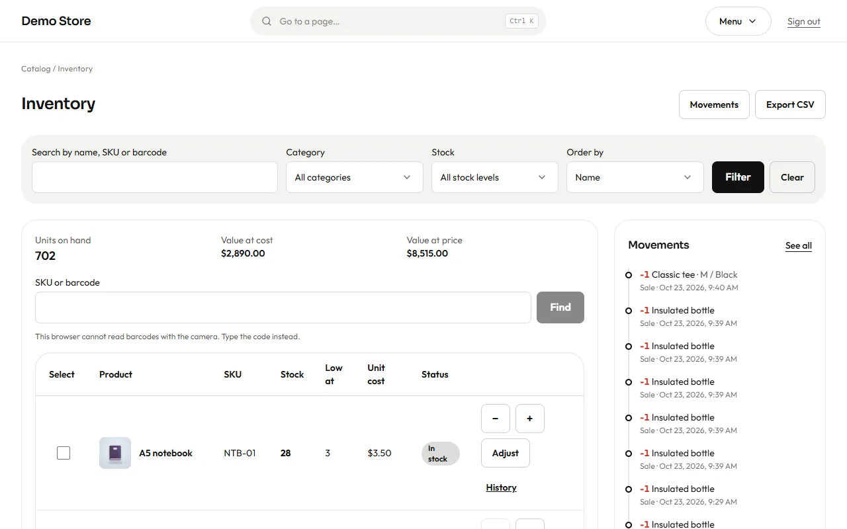847x529 pixels.
Task: Click the Units on hand value 702
Action: click(x=46, y=256)
